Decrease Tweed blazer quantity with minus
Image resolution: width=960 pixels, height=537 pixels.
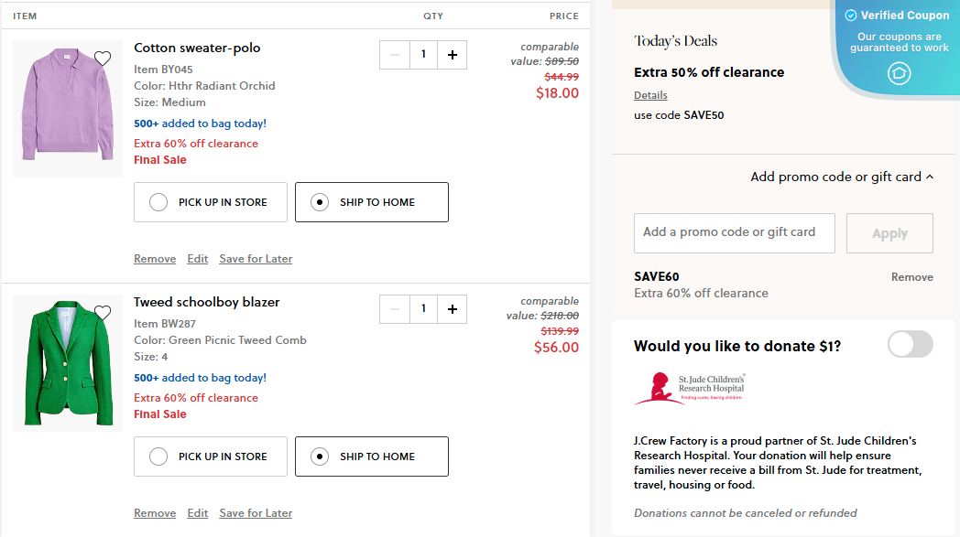(395, 309)
